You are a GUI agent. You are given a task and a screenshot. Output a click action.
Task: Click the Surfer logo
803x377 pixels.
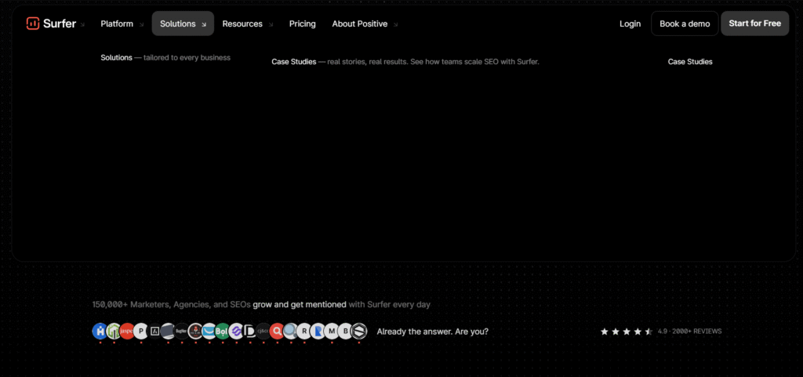click(x=50, y=24)
